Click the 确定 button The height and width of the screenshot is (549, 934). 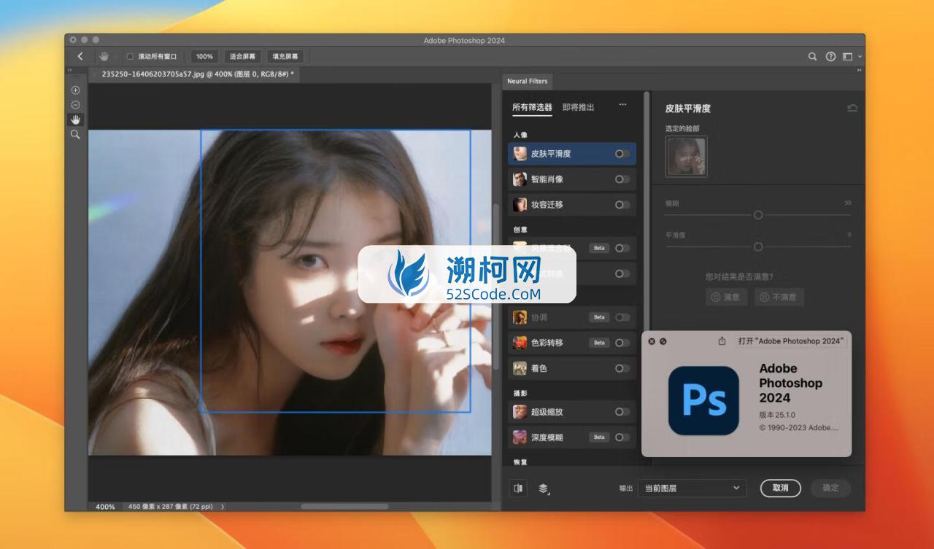pos(830,488)
